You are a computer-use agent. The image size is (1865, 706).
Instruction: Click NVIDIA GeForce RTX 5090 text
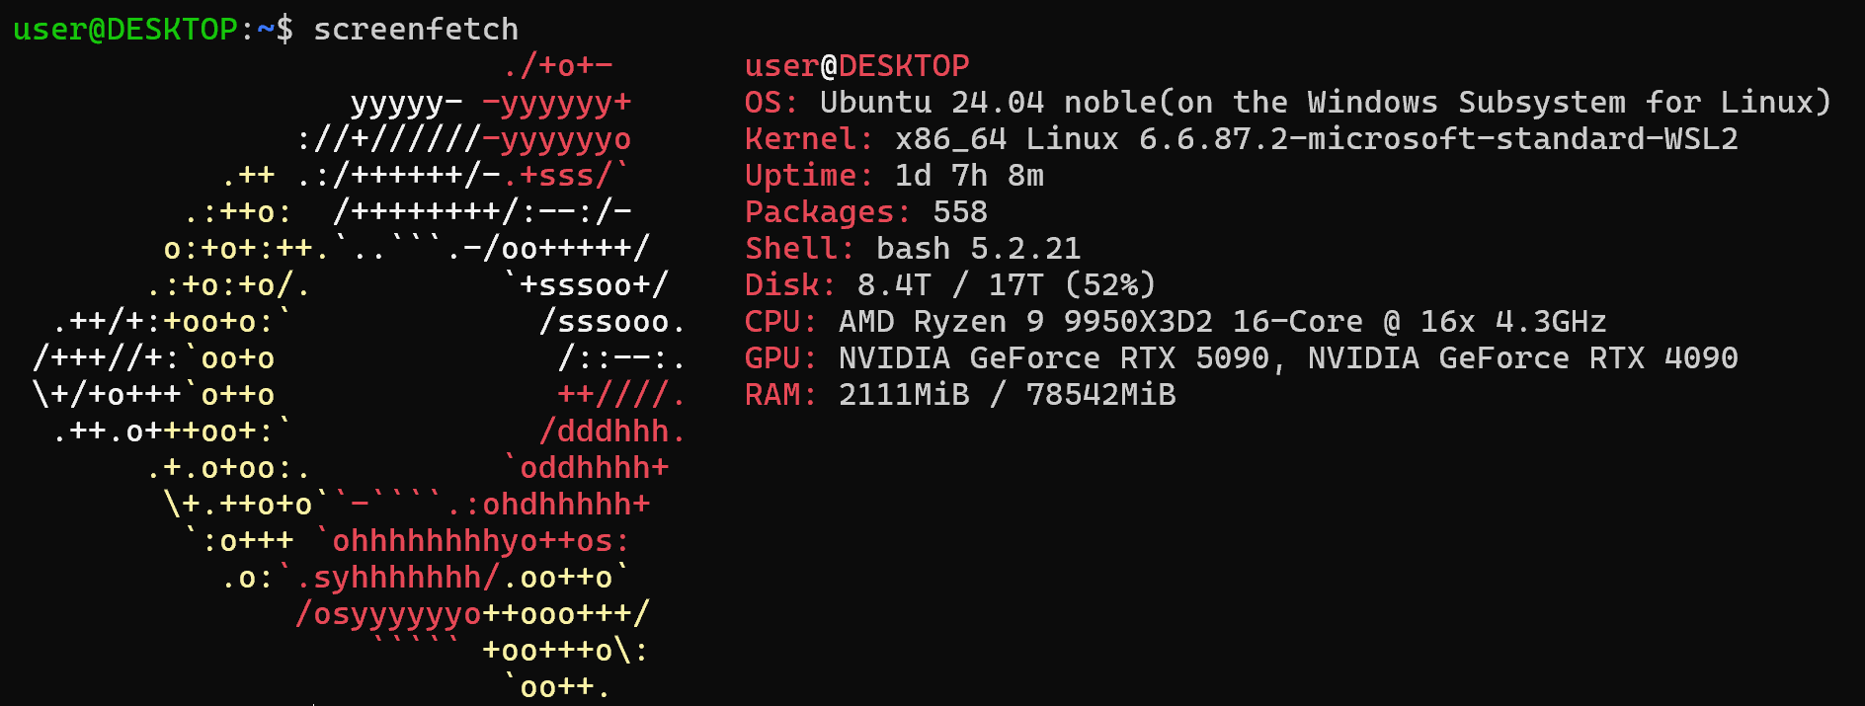[x=1053, y=357]
